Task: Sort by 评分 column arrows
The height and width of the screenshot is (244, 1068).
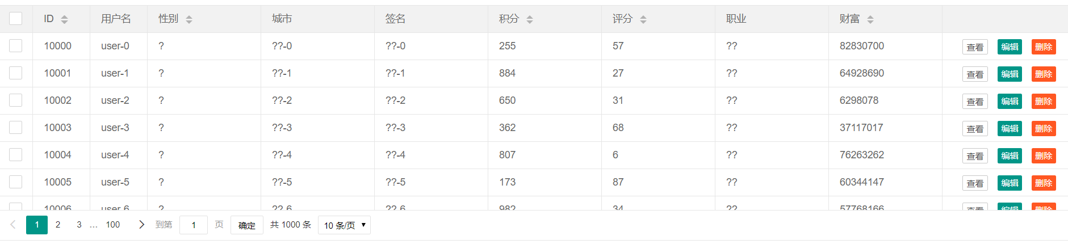Action: coord(643,19)
